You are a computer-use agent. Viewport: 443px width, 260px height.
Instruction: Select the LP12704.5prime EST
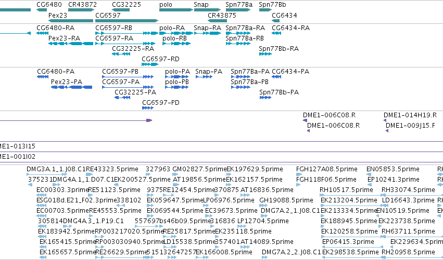(x=242, y=226)
